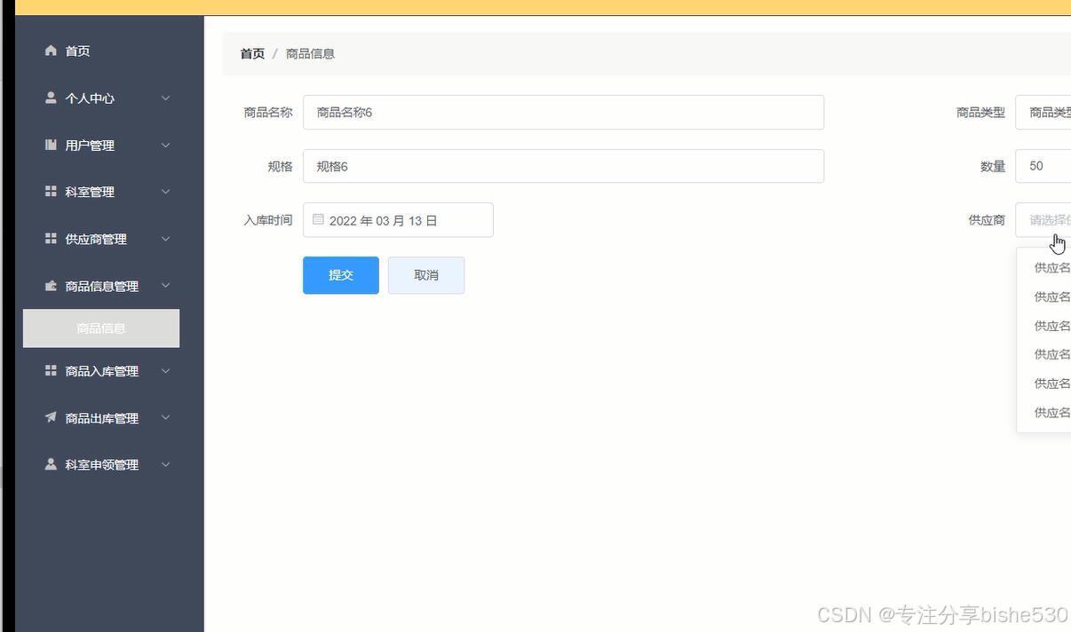
Task: Open the 供应商管理 menu label
Action: pos(96,239)
